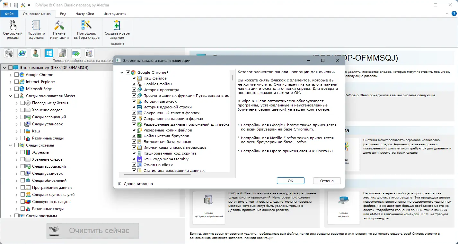Select the Бюджетная база данных row
This screenshot has width=458, height=244.
167,142
